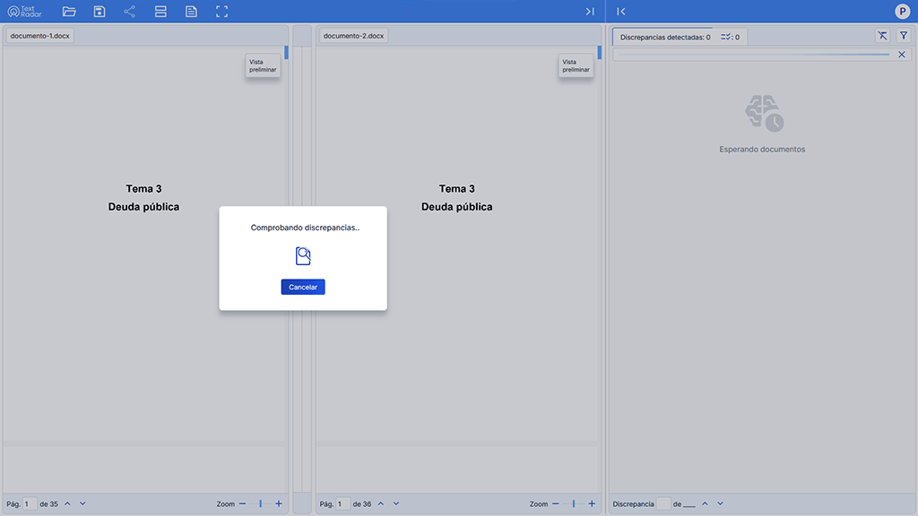918x516 pixels.
Task: Enter fullscreen mode with the frame icon
Action: (222, 12)
